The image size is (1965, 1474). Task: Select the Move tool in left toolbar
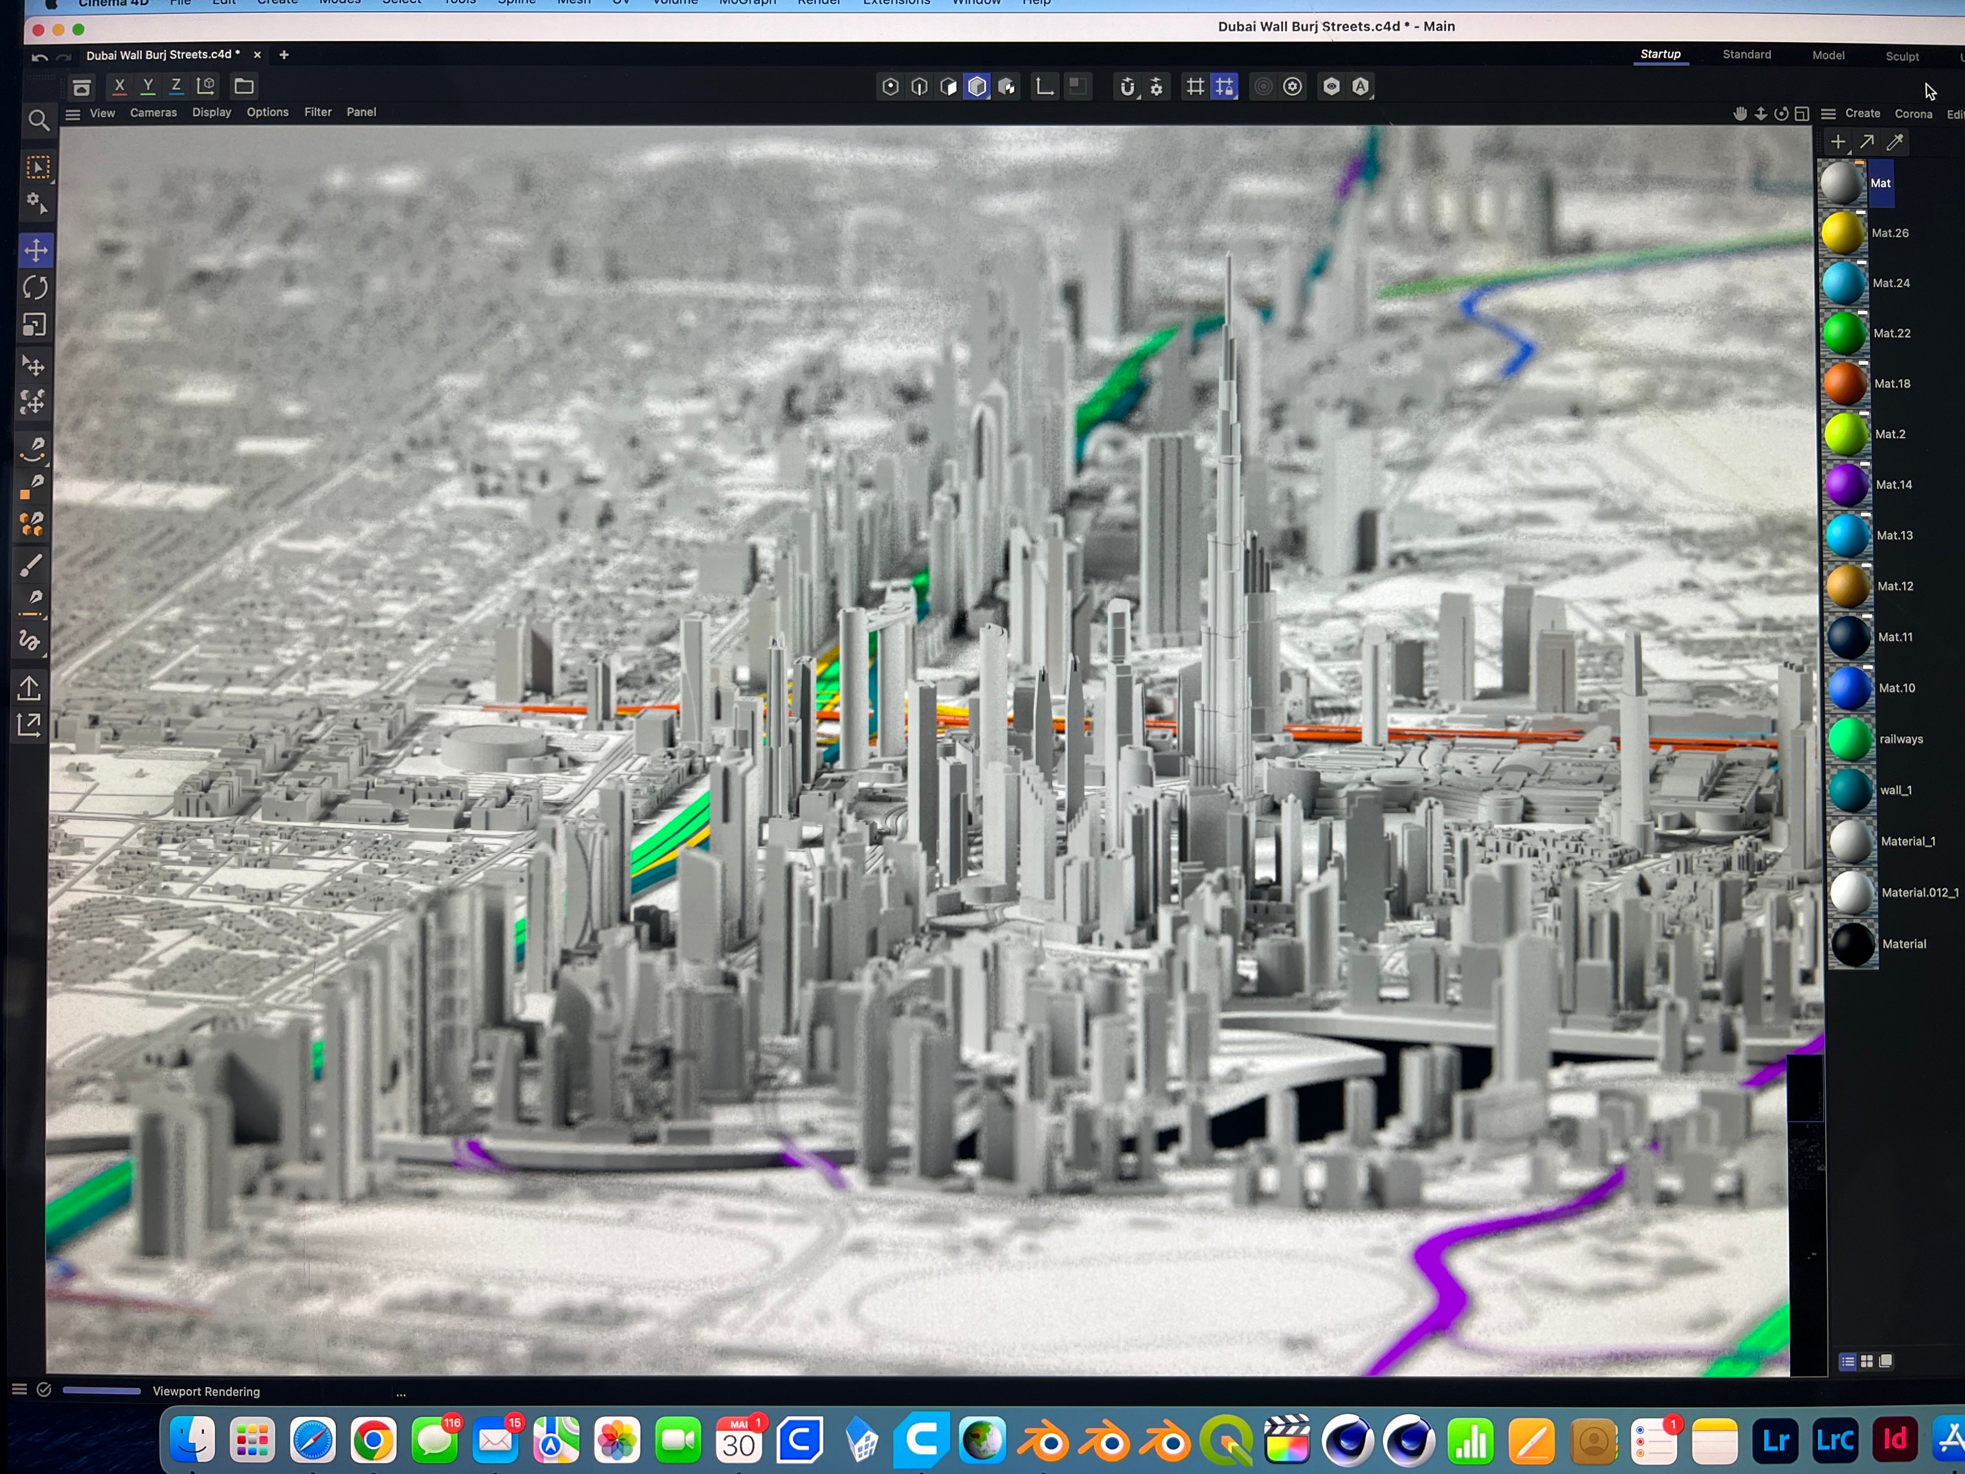tap(36, 251)
